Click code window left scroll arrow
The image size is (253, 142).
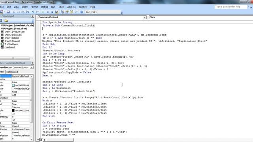[x=44, y=140]
